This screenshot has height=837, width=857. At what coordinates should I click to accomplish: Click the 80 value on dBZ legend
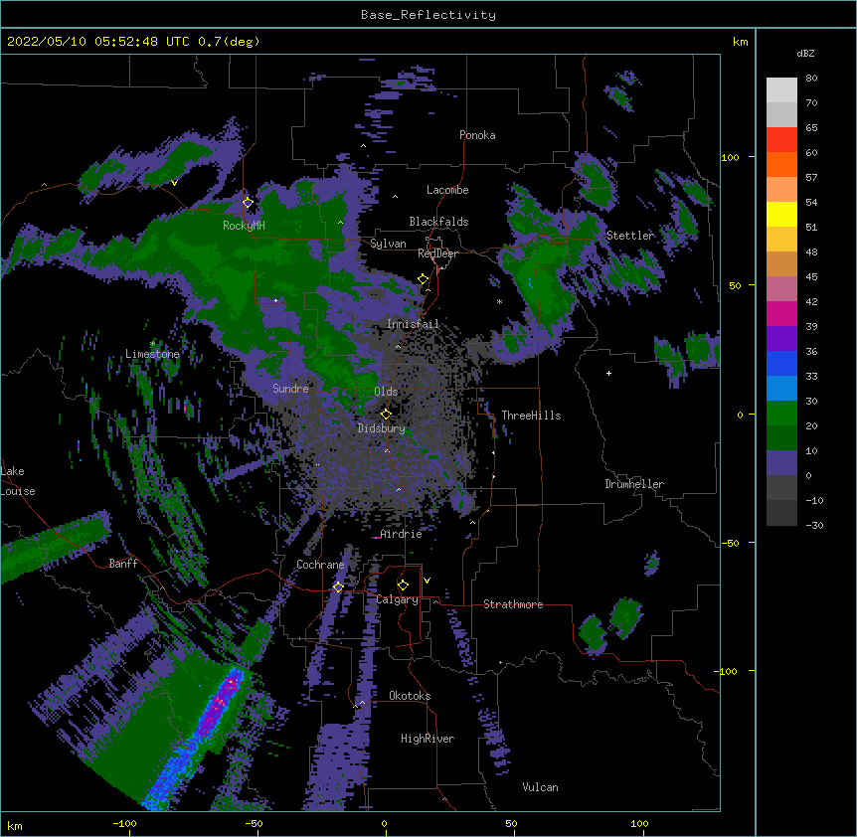click(x=811, y=79)
